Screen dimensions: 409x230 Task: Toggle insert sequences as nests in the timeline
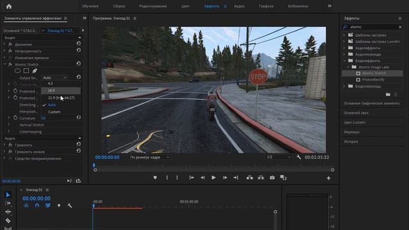26,206
